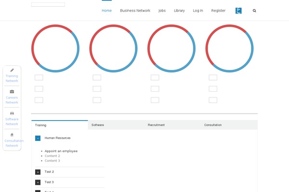Open the Library menu item
The height and width of the screenshot is (192, 289).
tap(179, 11)
